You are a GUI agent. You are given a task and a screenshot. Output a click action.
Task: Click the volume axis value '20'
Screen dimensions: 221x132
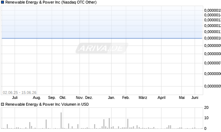point(206,107)
